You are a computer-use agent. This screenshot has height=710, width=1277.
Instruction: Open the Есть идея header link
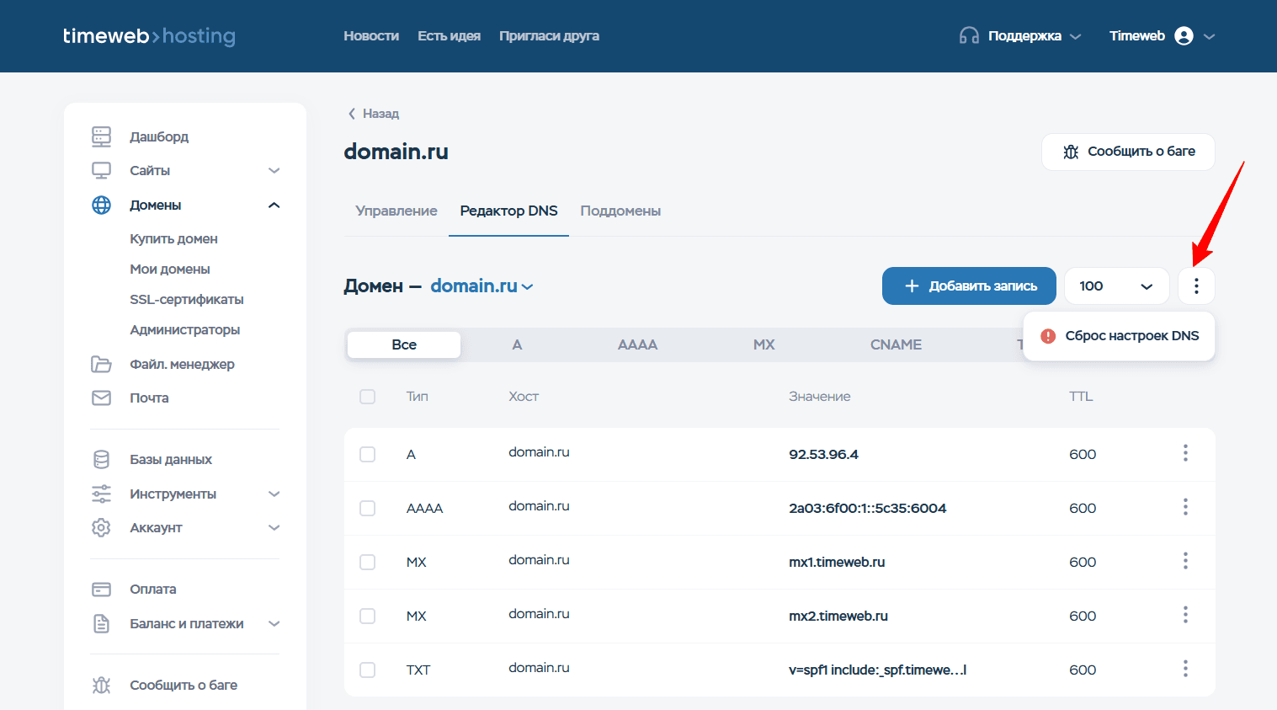(449, 35)
